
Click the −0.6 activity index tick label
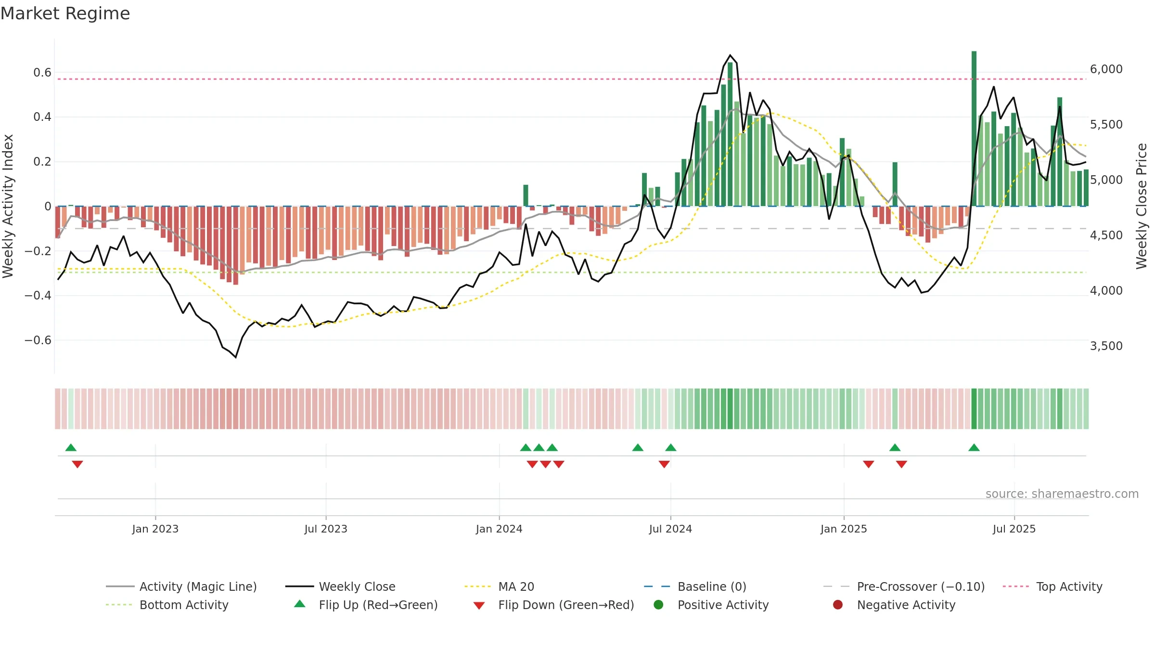click(x=38, y=340)
